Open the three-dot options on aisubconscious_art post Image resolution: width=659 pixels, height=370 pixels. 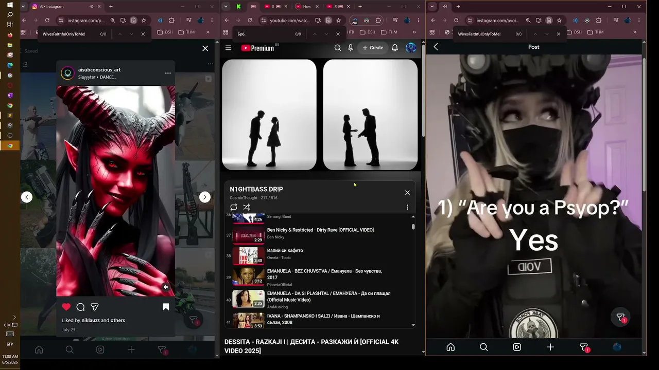(x=168, y=73)
